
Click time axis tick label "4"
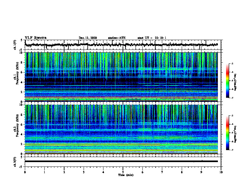pyautogui.click(x=103, y=172)
